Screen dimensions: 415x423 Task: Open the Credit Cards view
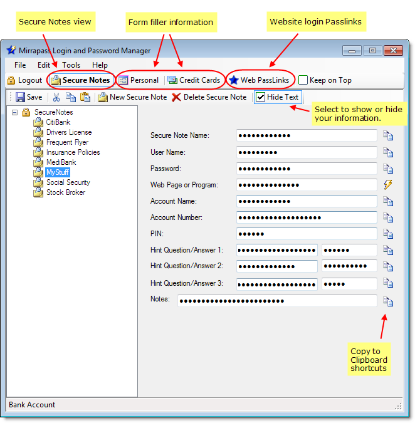click(x=194, y=80)
